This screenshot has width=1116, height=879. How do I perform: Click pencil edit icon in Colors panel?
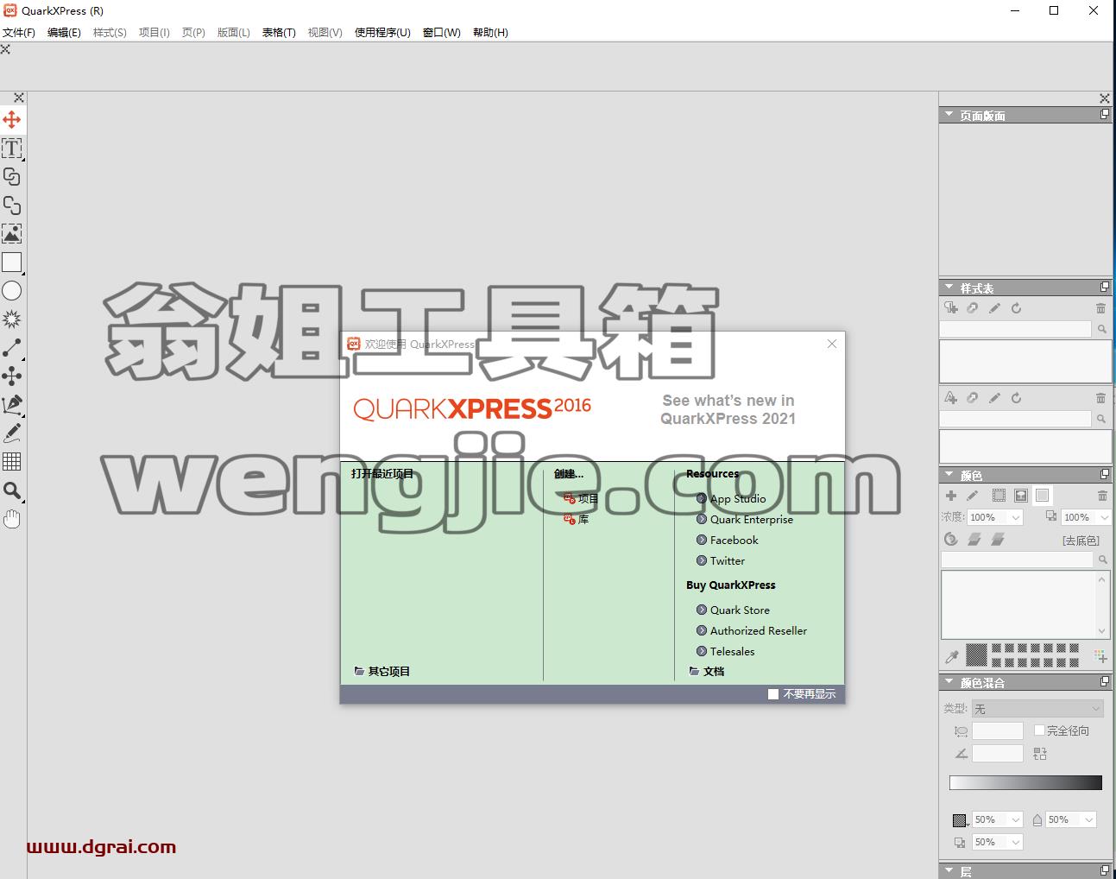pos(973,496)
